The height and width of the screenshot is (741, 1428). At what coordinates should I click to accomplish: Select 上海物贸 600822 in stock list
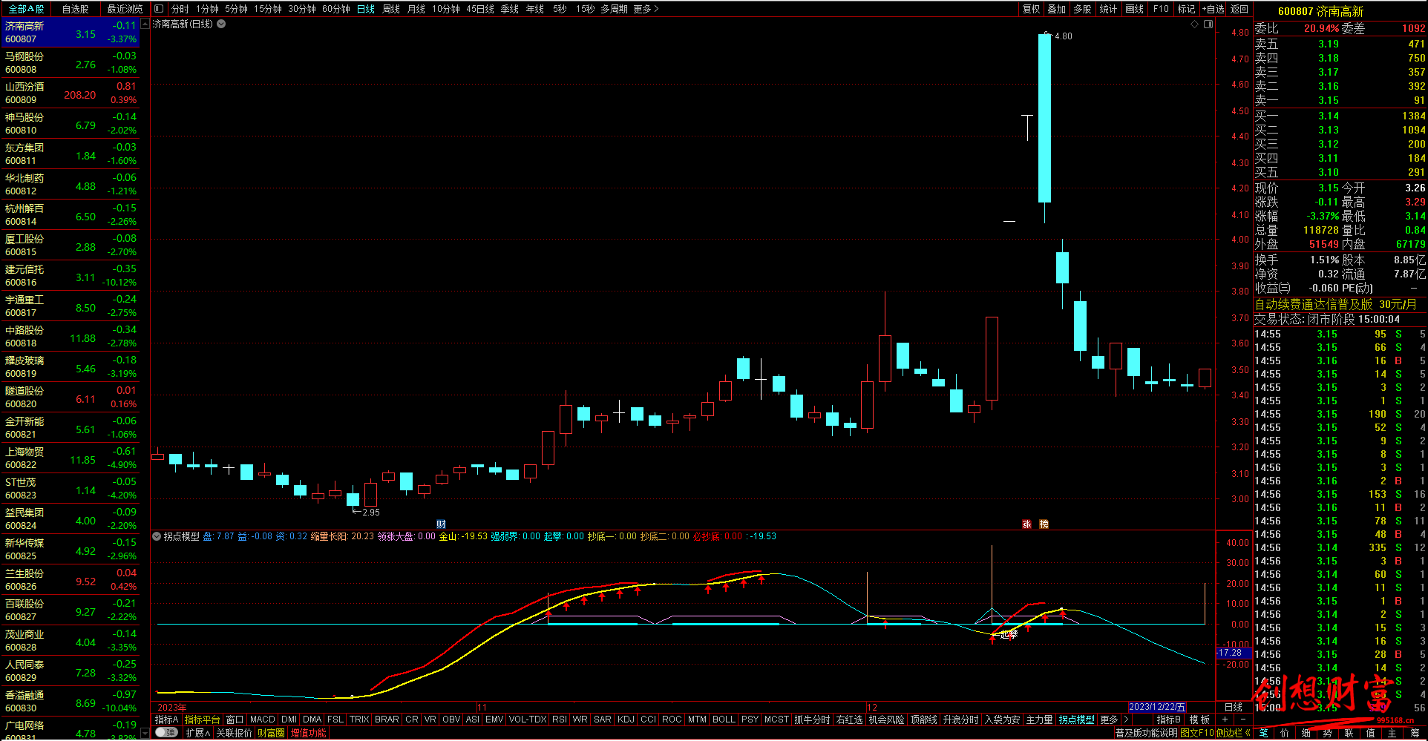click(71, 458)
